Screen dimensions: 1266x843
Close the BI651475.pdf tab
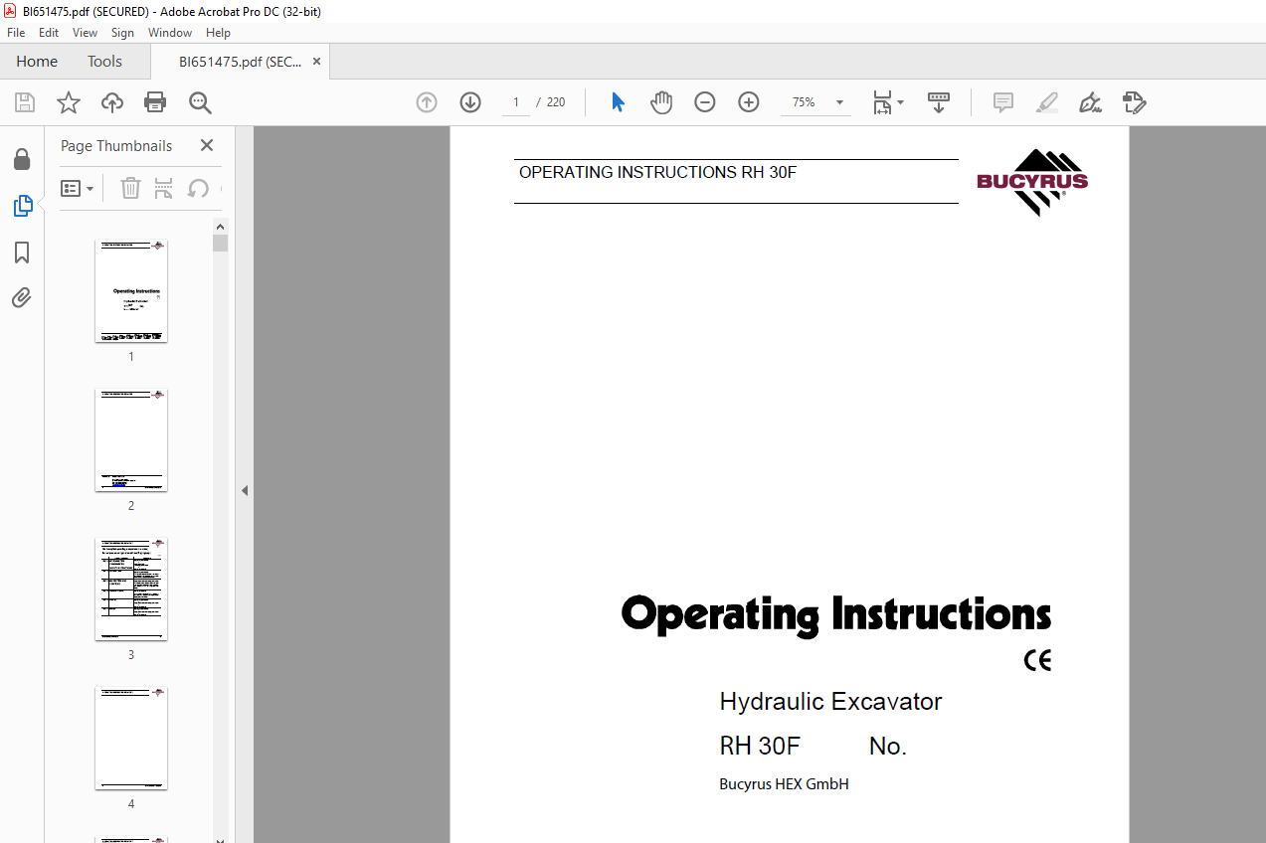(316, 61)
